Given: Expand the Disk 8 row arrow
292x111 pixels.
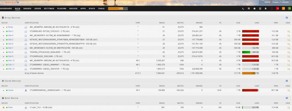Looking at the screenshot, I should [x=4, y=52].
